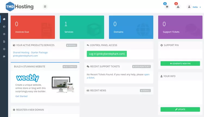Log in to pinkcyberelephant.com control panel

[107, 54]
